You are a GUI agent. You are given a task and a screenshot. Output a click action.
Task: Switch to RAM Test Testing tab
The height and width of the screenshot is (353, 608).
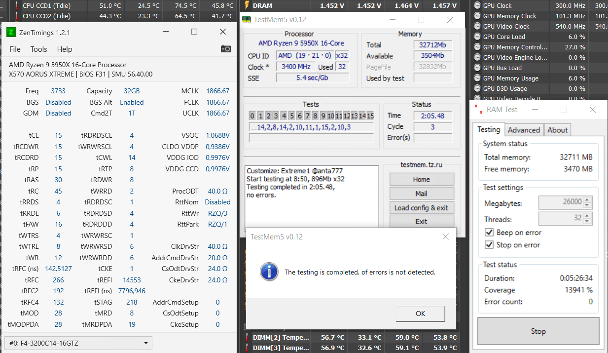[489, 129]
